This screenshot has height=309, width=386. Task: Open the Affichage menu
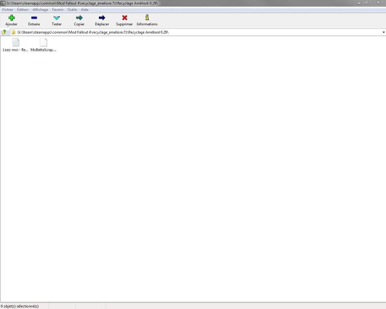tap(40, 10)
